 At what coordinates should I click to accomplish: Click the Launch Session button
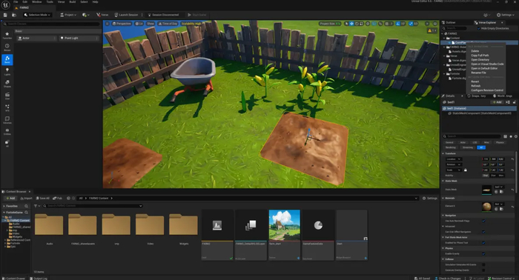(x=126, y=15)
